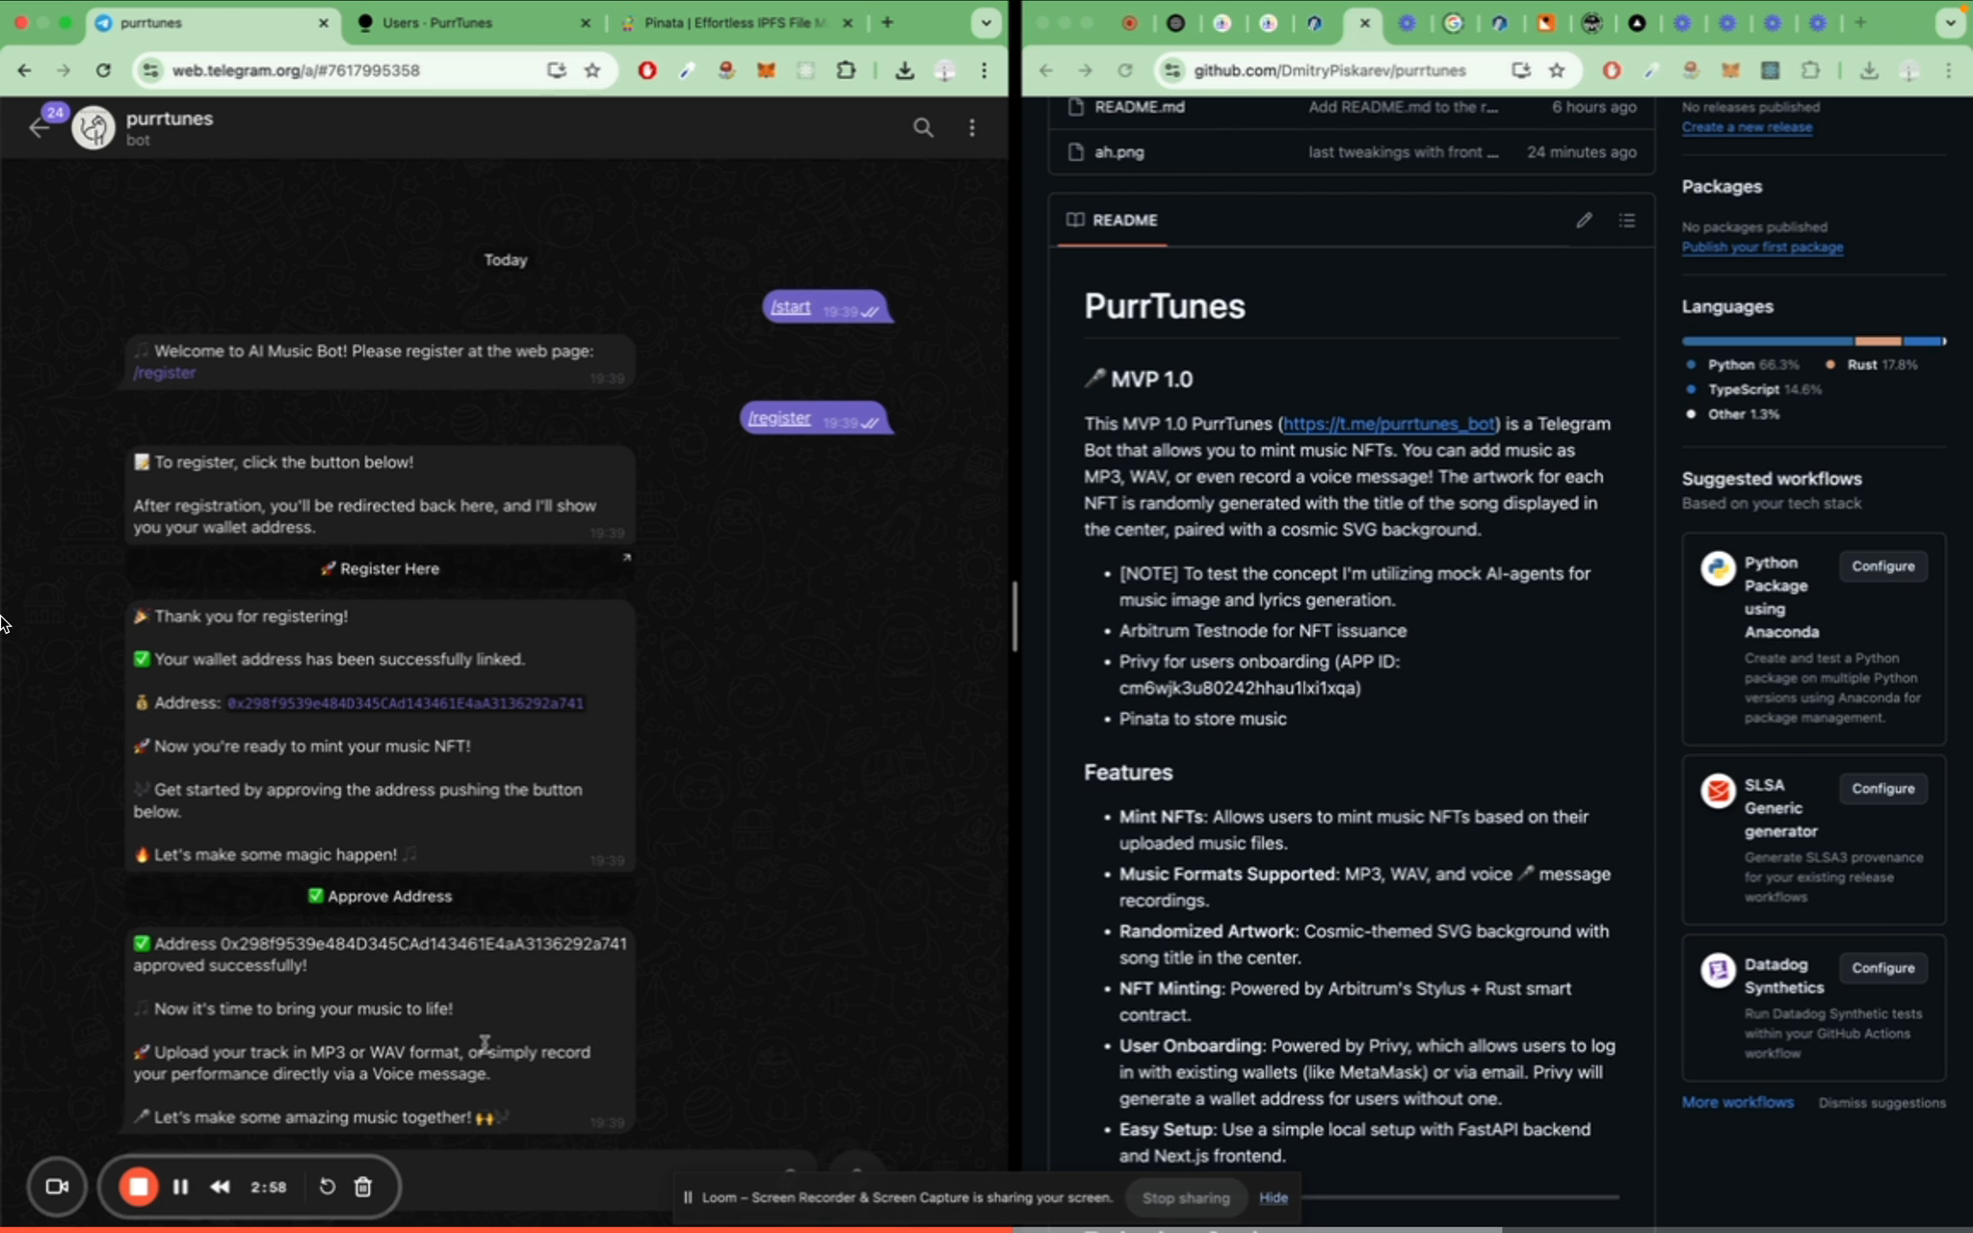
Task: Select the README tab in GitHub
Action: [1113, 221]
